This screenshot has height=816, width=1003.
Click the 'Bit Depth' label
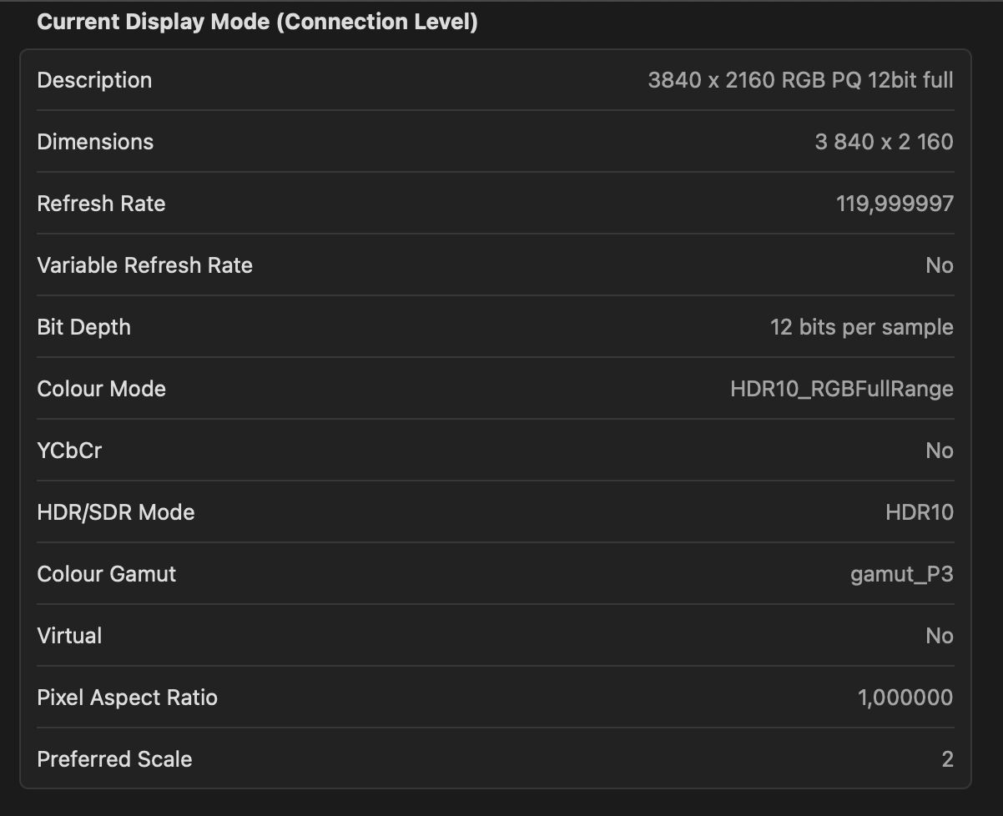coord(83,327)
